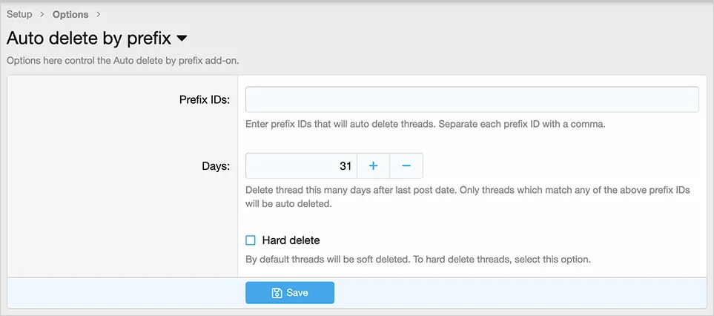Click the "Auto delete by prefix" heading

pyautogui.click(x=89, y=38)
